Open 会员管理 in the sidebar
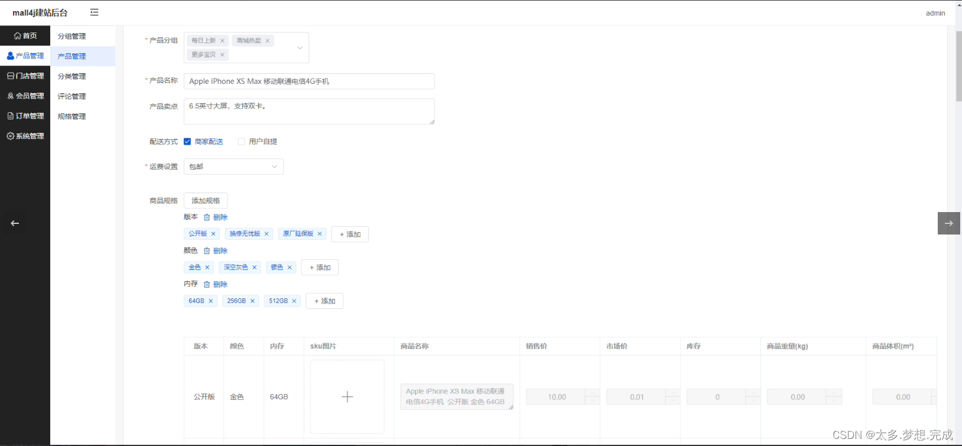The image size is (962, 446). 25,96
